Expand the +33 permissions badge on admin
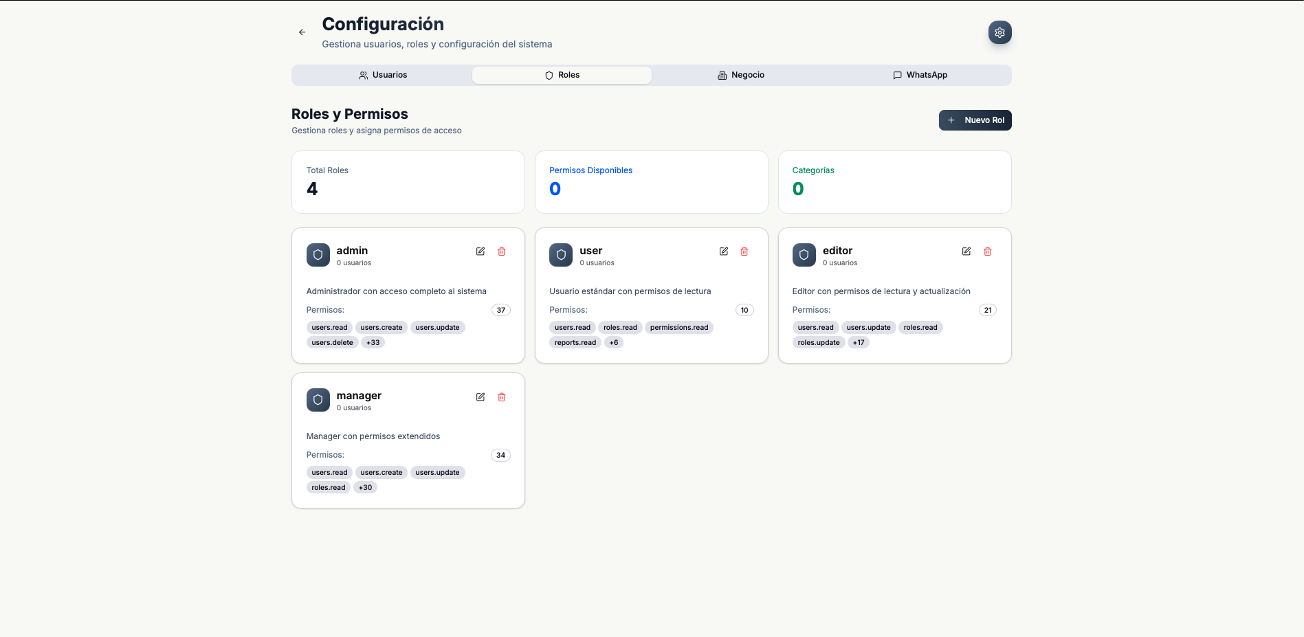This screenshot has width=1304, height=637. pyautogui.click(x=373, y=342)
